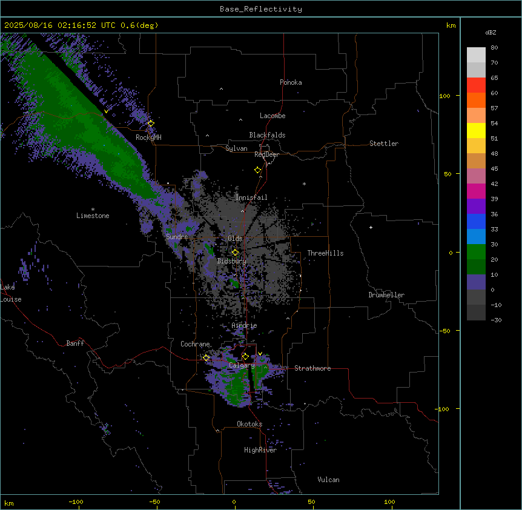Viewport: 522px width, 510px height.
Task: Click the dark green 10-20 dBZ legend swatch
Action: click(x=476, y=267)
